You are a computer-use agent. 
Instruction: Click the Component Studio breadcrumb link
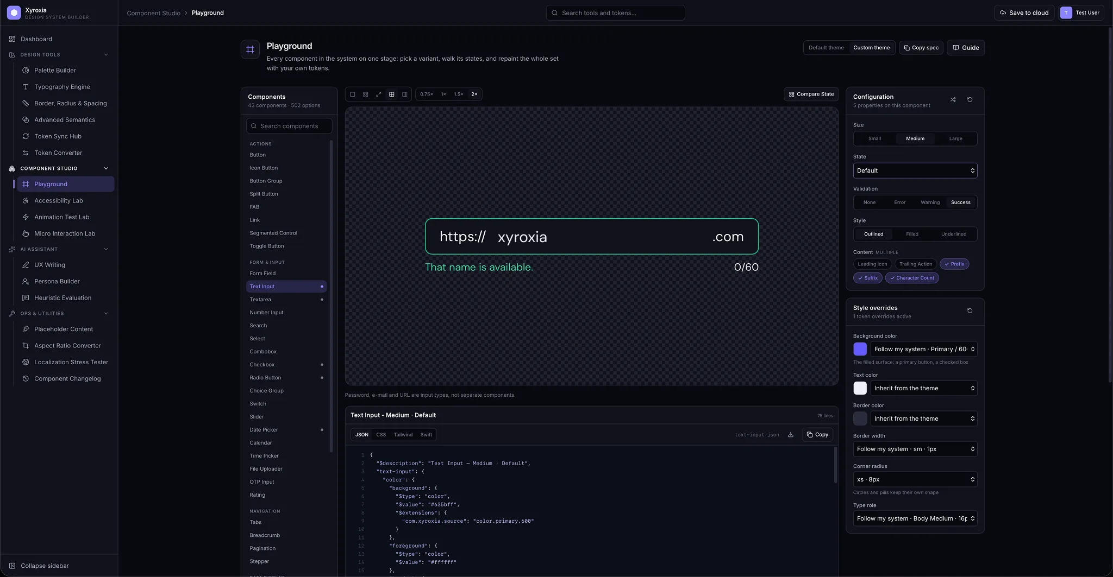pos(153,13)
